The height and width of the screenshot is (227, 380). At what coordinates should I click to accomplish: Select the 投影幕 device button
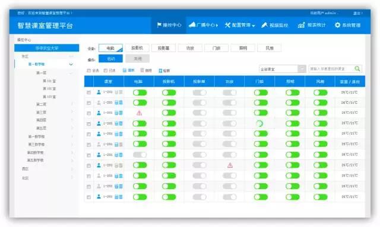(164, 48)
